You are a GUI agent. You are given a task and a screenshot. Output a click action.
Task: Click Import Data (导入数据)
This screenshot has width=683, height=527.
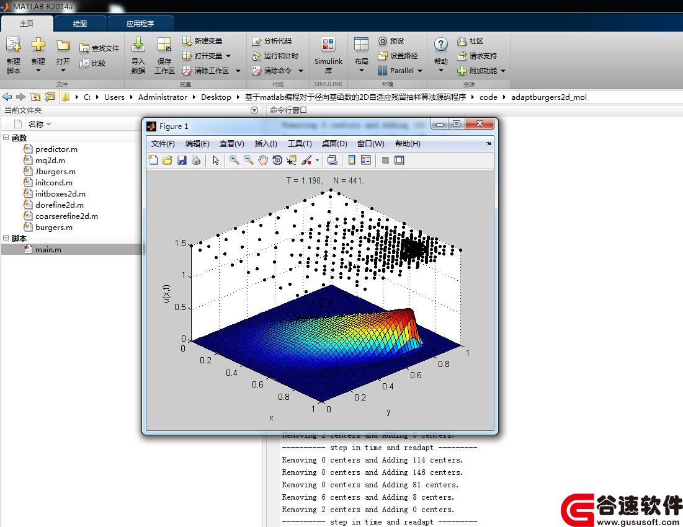pyautogui.click(x=138, y=55)
